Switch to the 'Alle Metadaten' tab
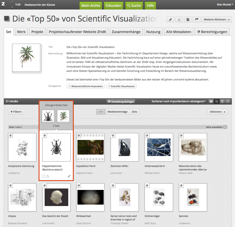This screenshot has height=227, width=235. tap(179, 32)
